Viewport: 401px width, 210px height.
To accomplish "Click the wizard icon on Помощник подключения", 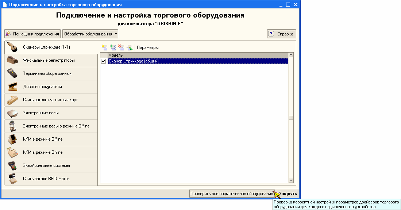I will (8, 34).
